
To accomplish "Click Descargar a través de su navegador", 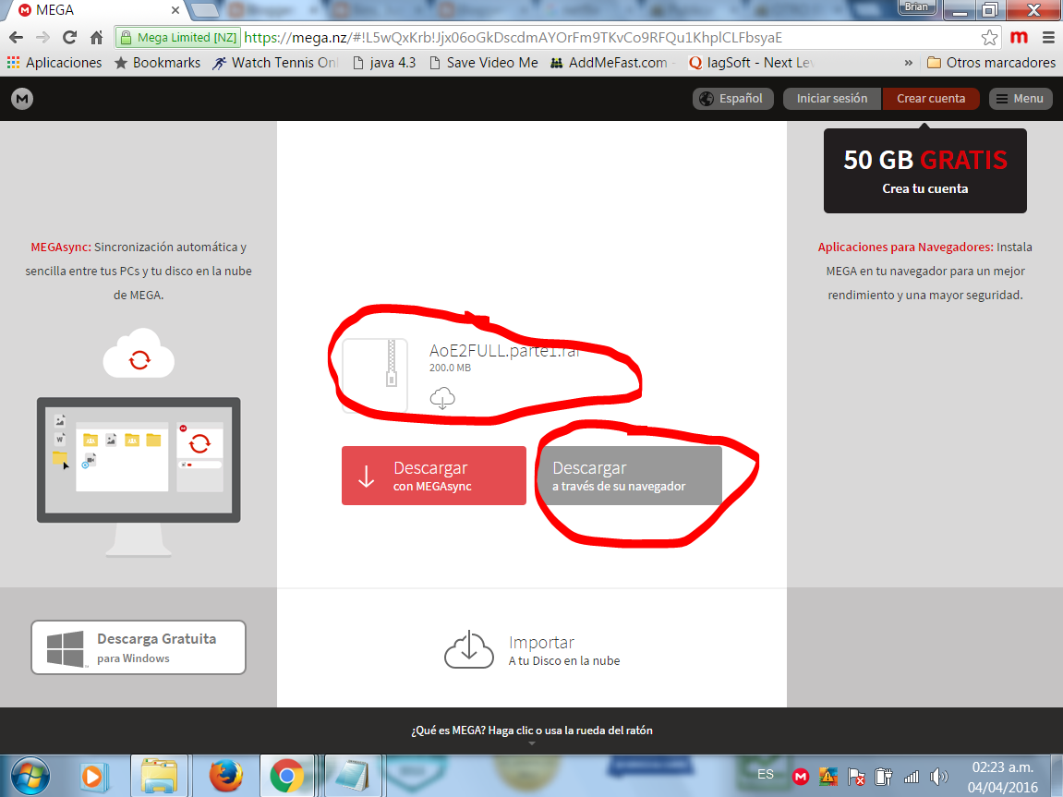I will click(x=632, y=476).
